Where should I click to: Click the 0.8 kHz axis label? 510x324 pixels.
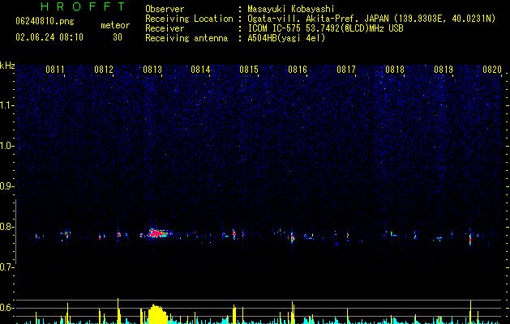7,227
